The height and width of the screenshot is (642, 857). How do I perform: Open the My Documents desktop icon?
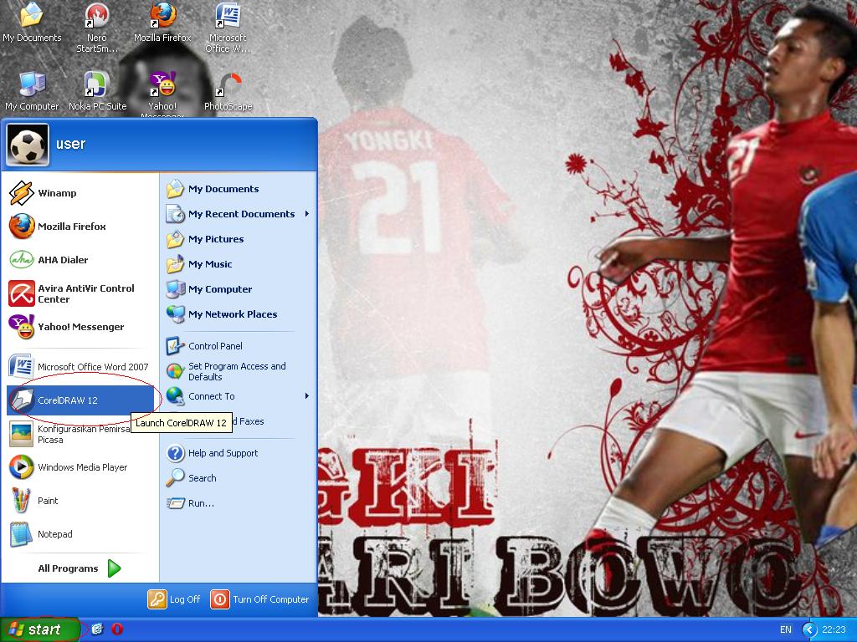pyautogui.click(x=32, y=23)
